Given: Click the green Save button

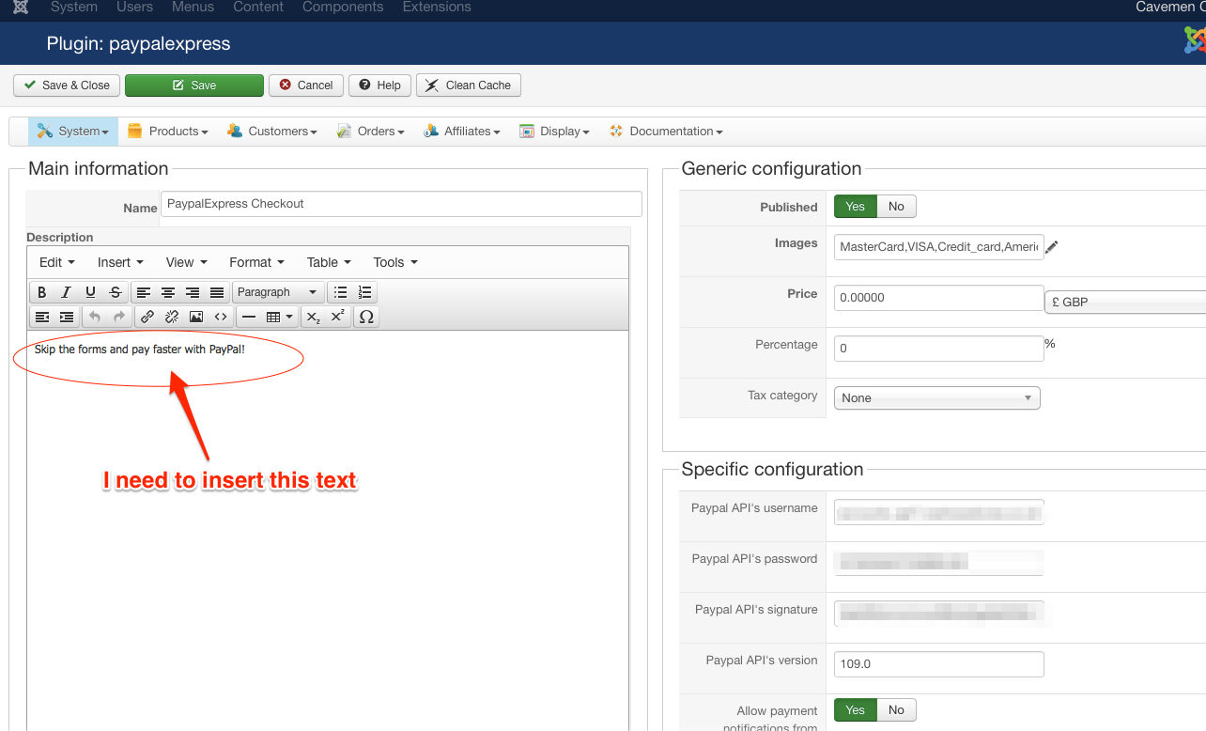Looking at the screenshot, I should (x=194, y=86).
